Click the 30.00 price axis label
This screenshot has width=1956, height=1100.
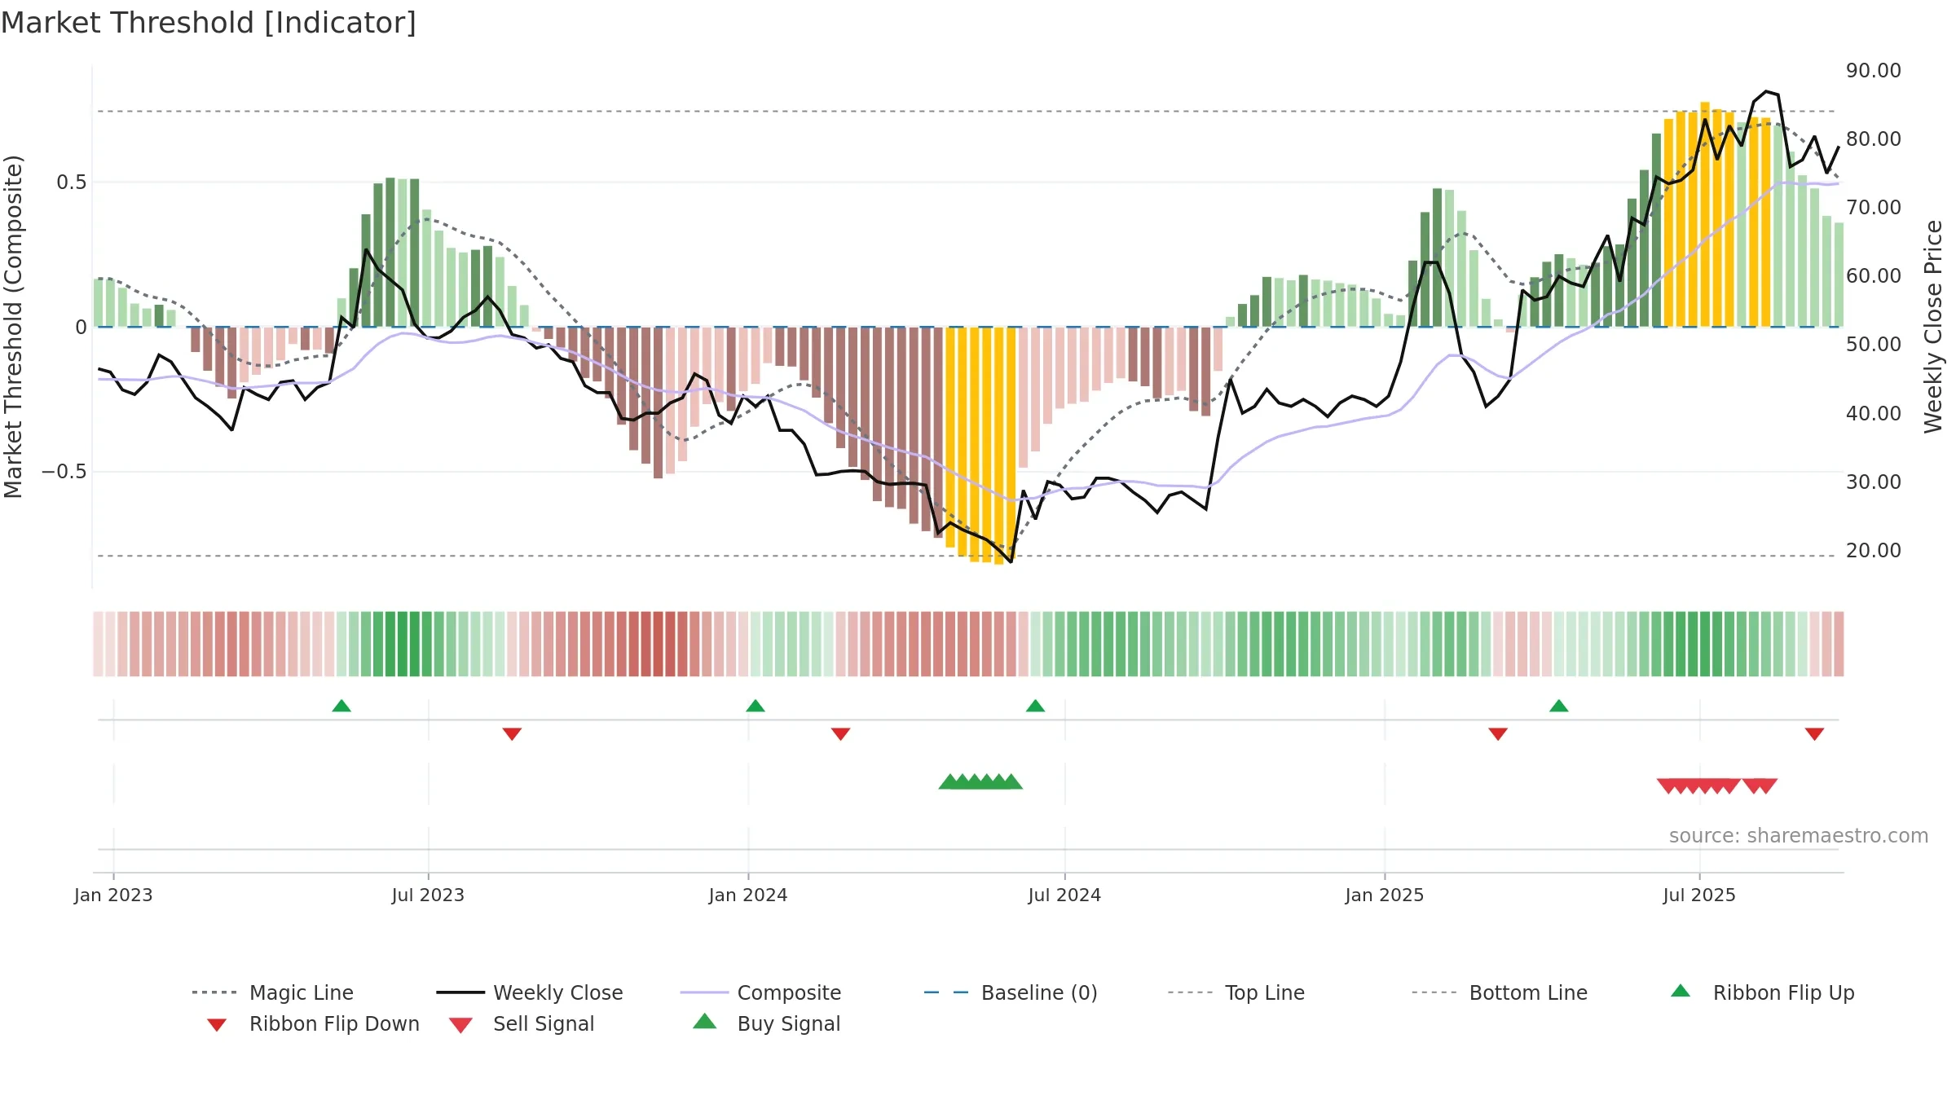coord(1874,482)
